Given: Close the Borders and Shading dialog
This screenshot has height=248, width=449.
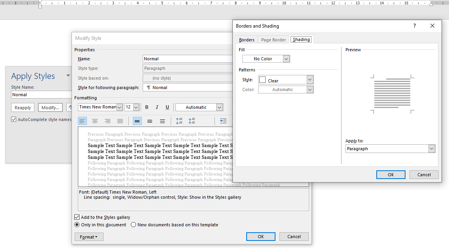Looking at the screenshot, I should 432,26.
